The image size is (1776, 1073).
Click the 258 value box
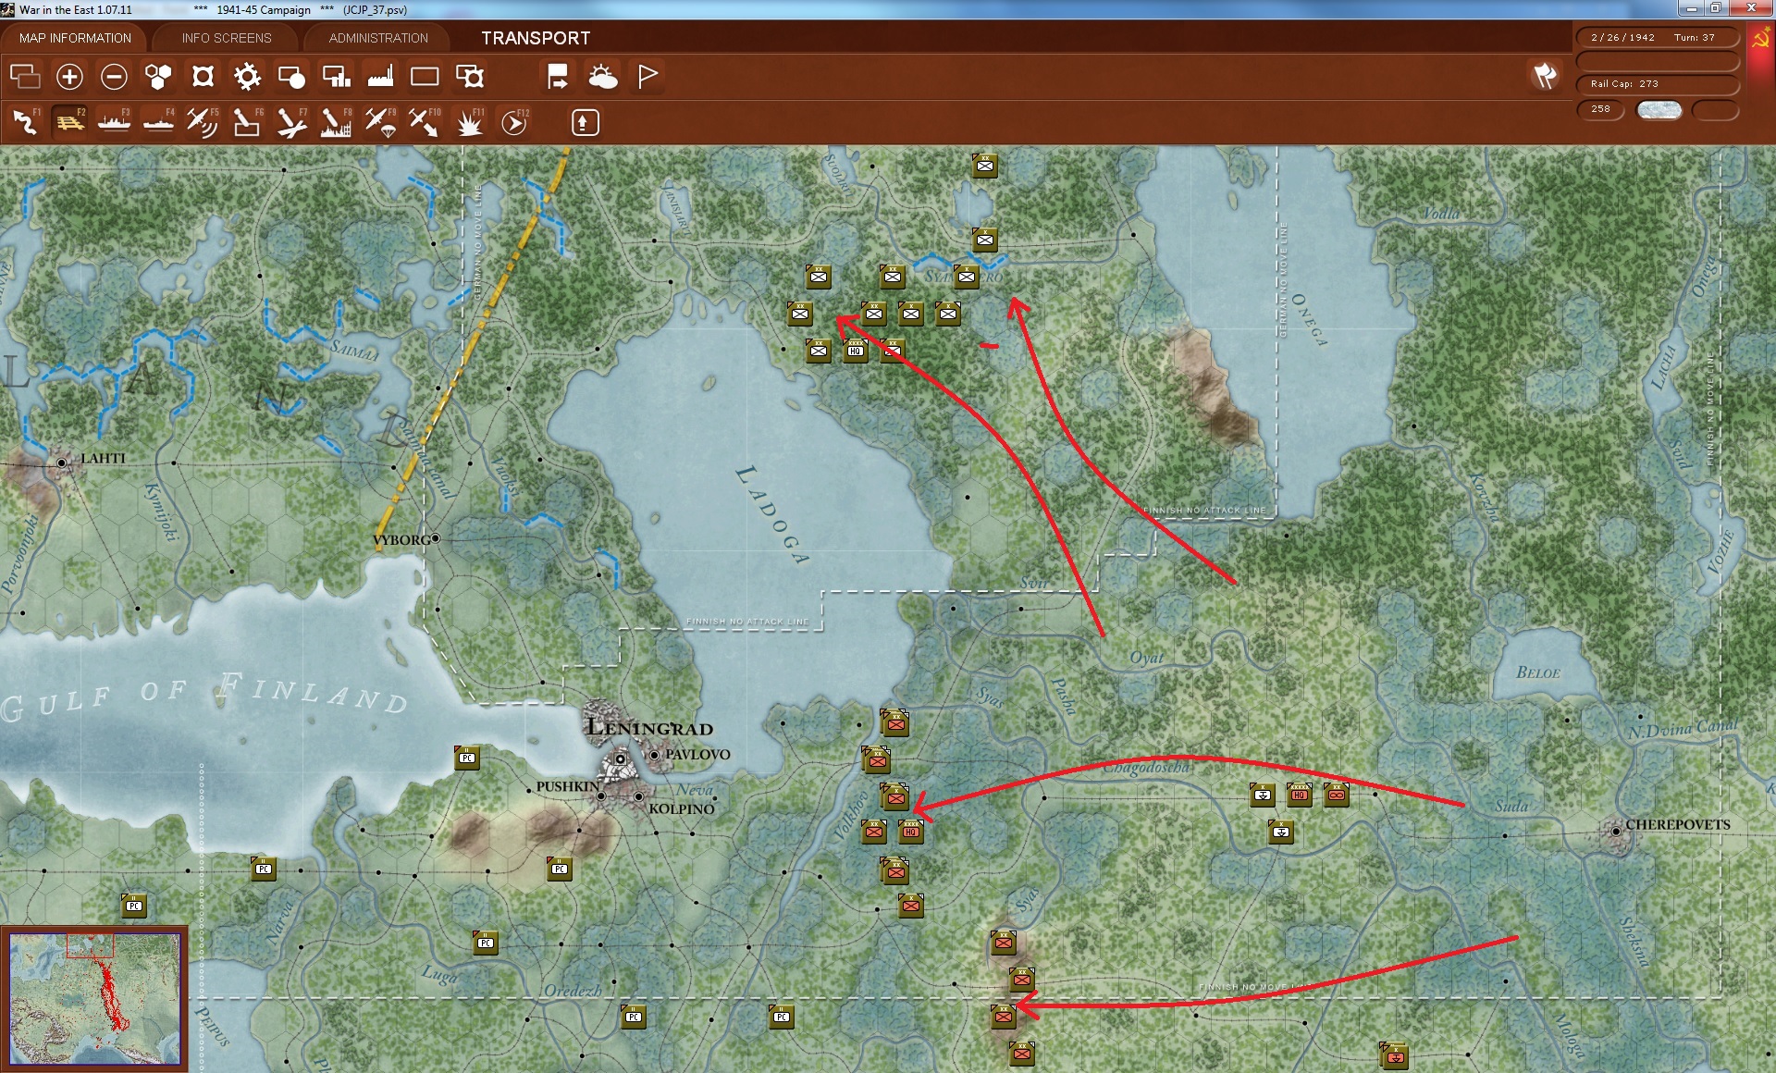coord(1600,109)
